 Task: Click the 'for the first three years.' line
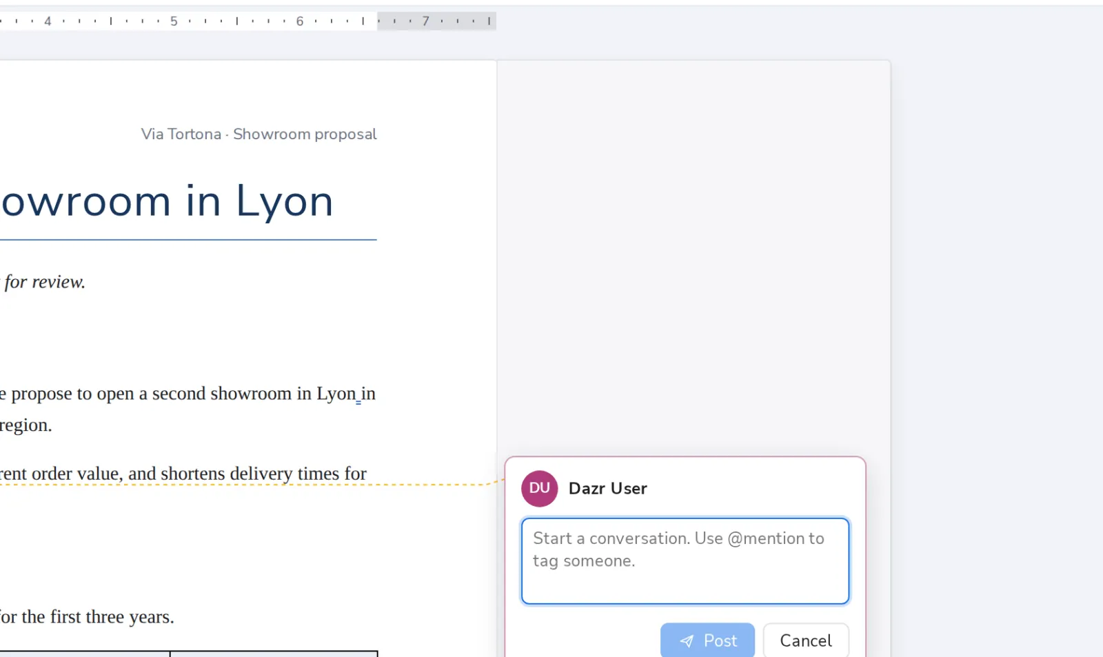coord(87,617)
